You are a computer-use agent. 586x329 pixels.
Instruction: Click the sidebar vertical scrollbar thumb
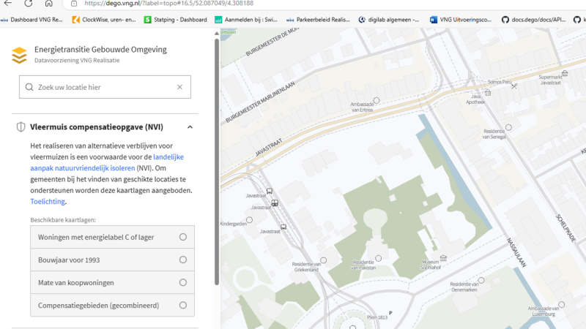[217, 162]
